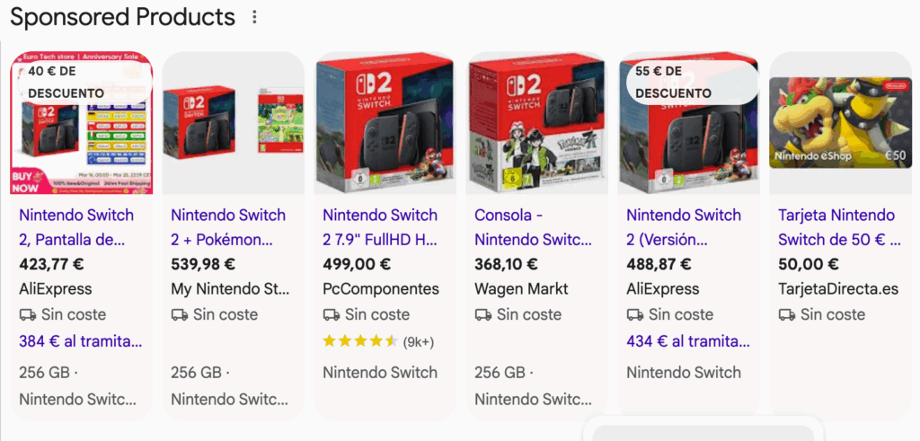Click the shipping truck icon under My Nintendo Store
The image size is (920, 441).
180,315
